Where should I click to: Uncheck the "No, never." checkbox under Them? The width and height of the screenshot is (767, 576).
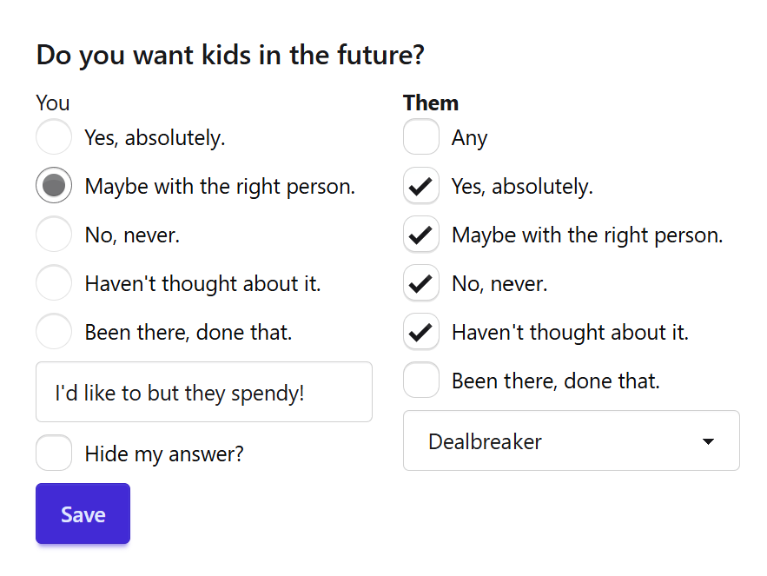[421, 283]
